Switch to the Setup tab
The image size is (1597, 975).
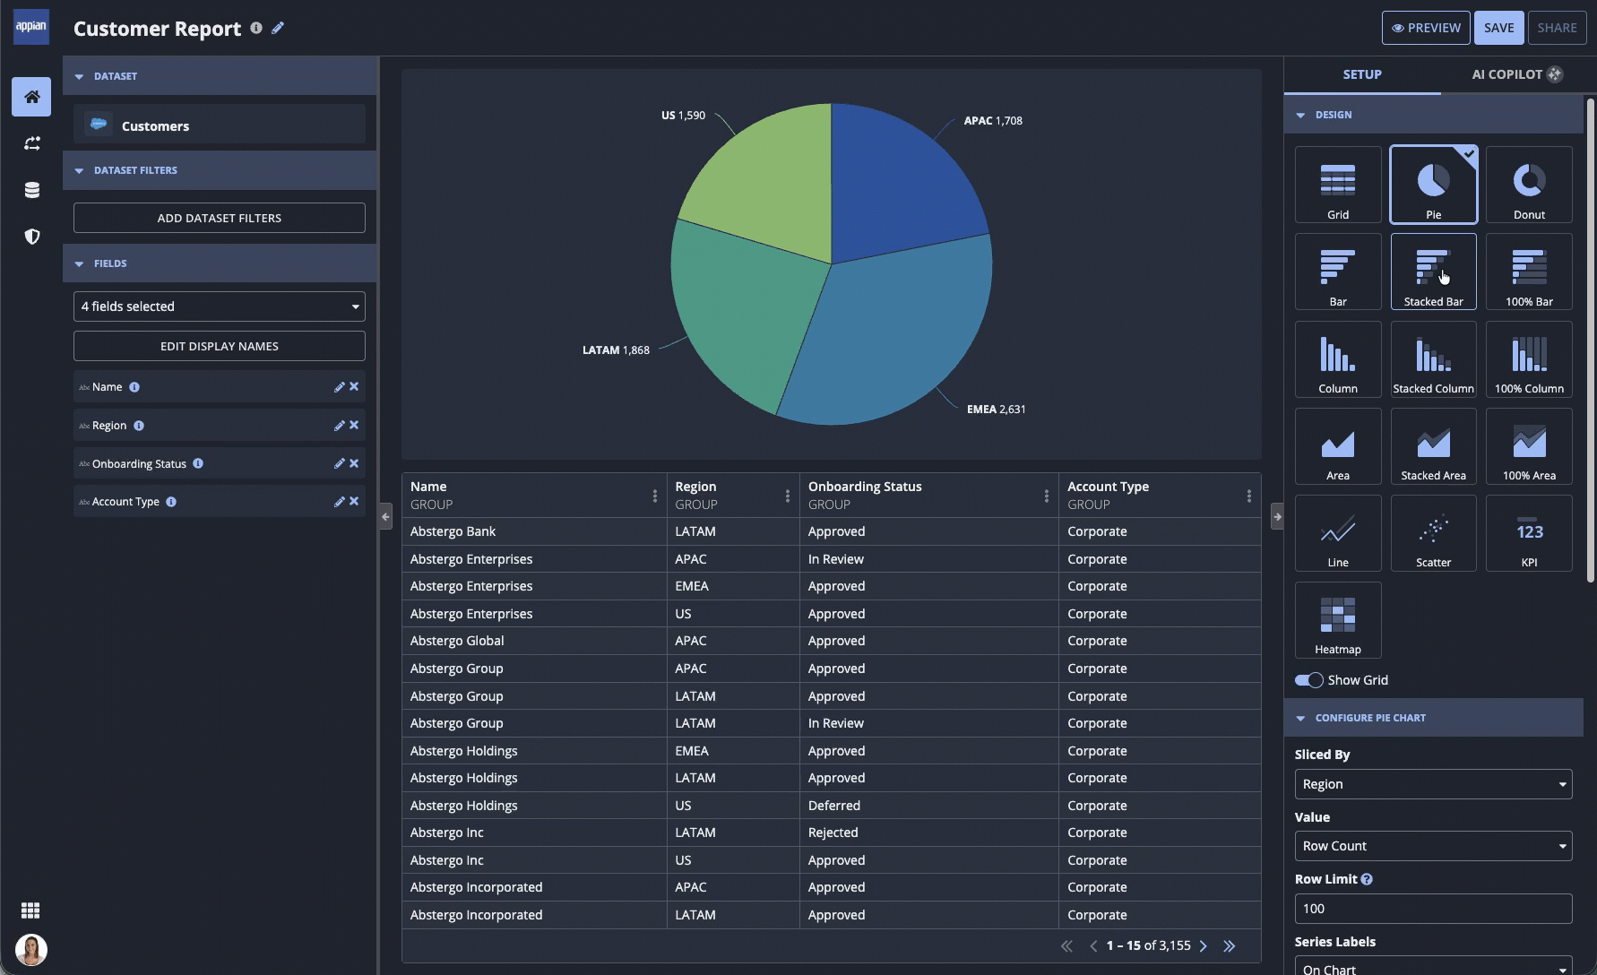[x=1362, y=74]
